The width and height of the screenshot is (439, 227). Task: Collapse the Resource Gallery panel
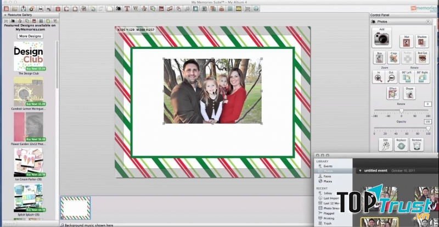click(x=5, y=15)
